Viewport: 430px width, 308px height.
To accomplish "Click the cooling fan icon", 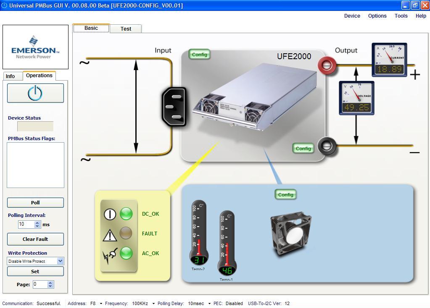I will [x=291, y=233].
